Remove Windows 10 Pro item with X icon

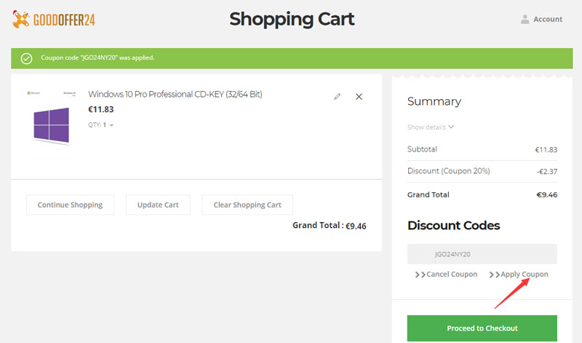coord(359,97)
